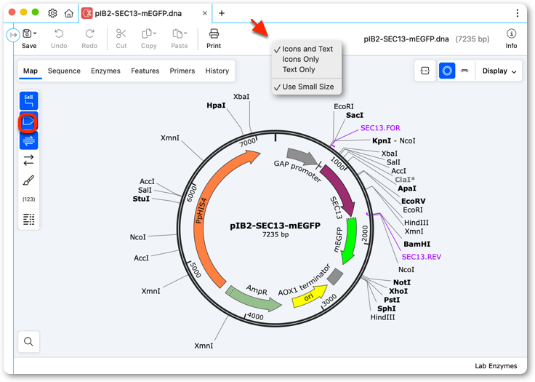Screen dimensions: 535x382
Task: Switch to the Sequence tab
Action: point(64,71)
